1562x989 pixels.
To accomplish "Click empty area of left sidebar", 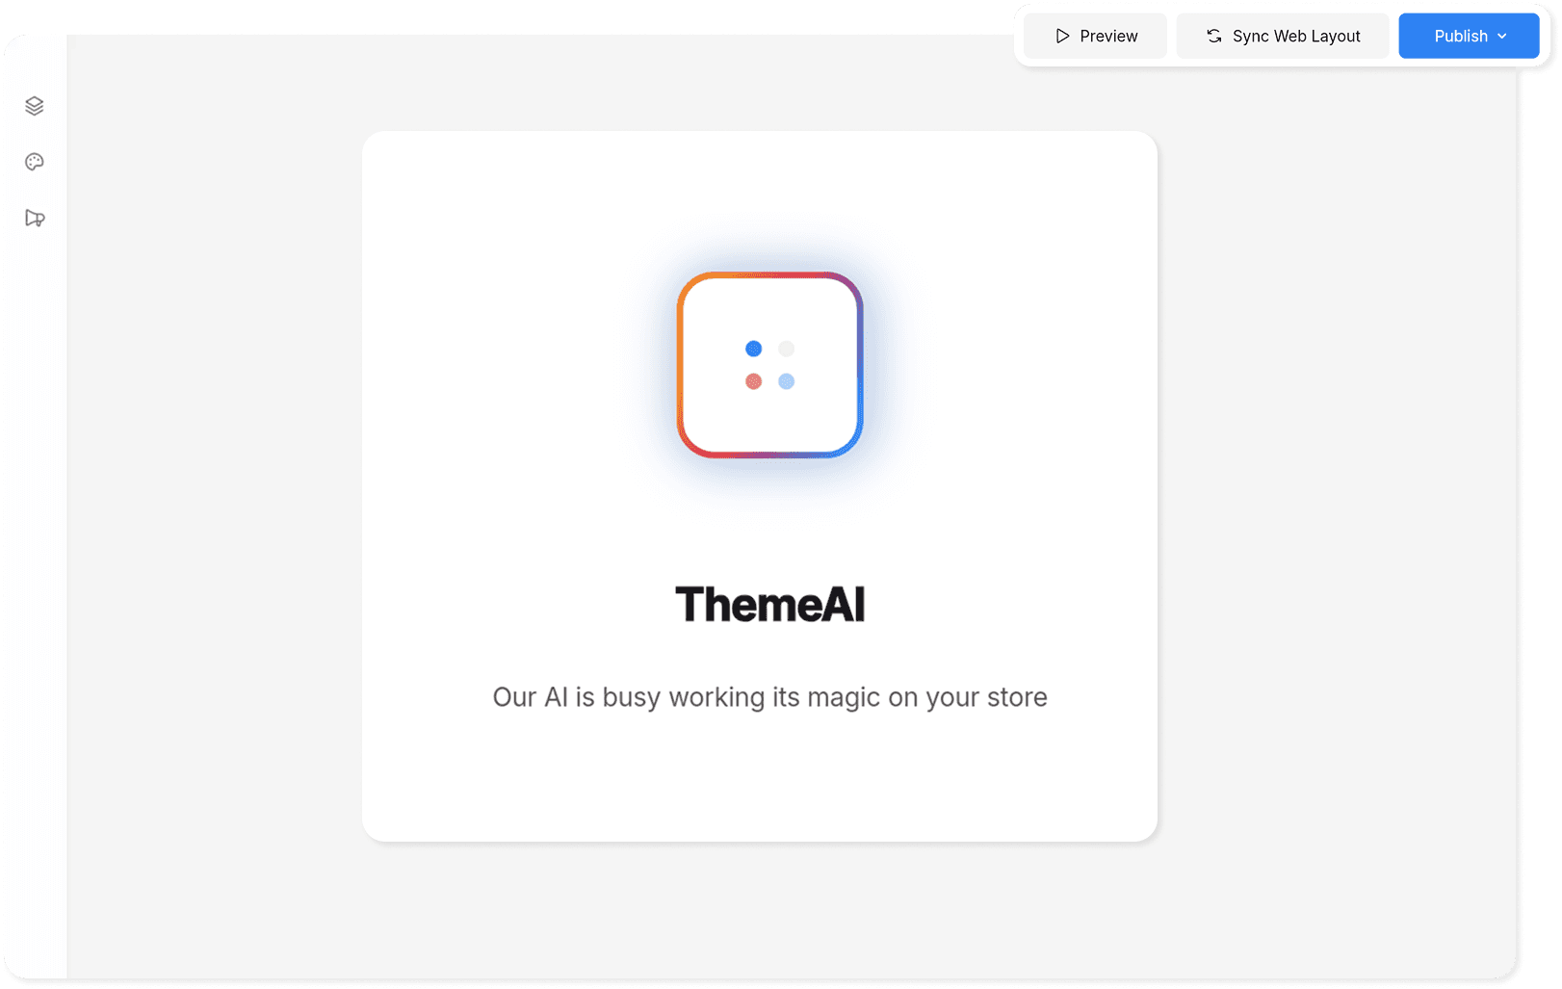I will [35, 578].
